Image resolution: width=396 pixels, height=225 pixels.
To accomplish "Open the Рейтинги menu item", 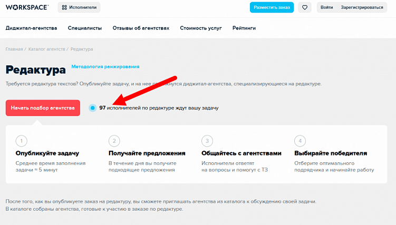I will 244,28.
